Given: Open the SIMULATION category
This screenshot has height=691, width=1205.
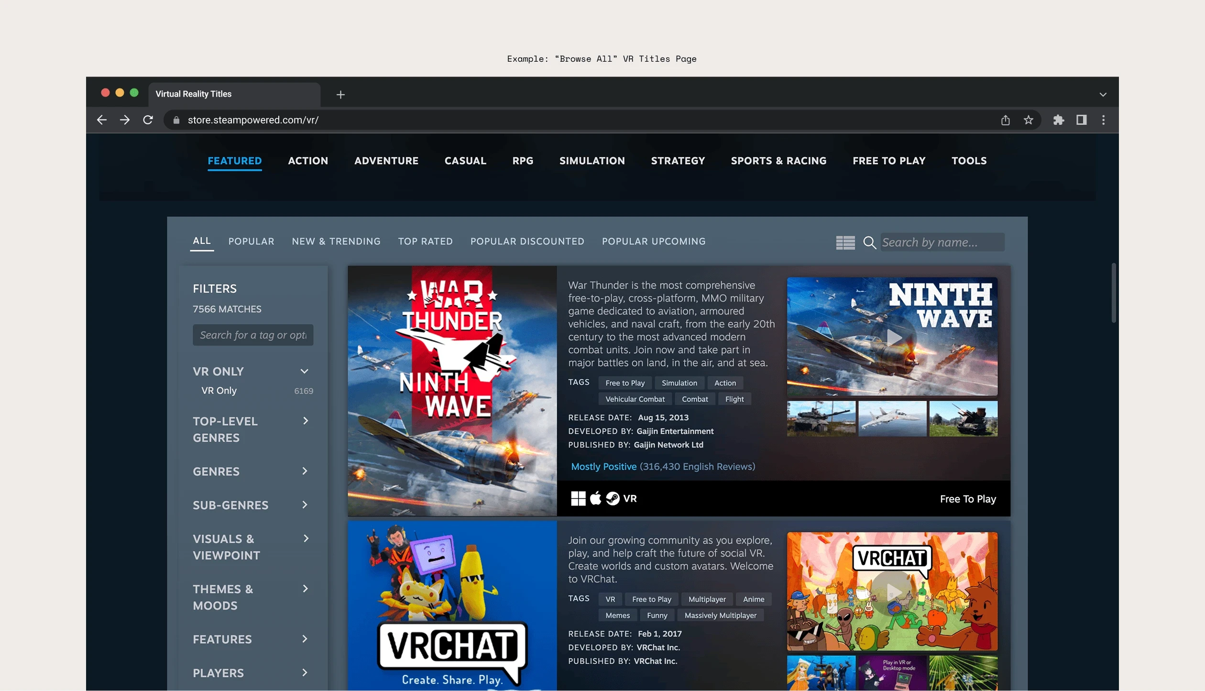Looking at the screenshot, I should 592,161.
